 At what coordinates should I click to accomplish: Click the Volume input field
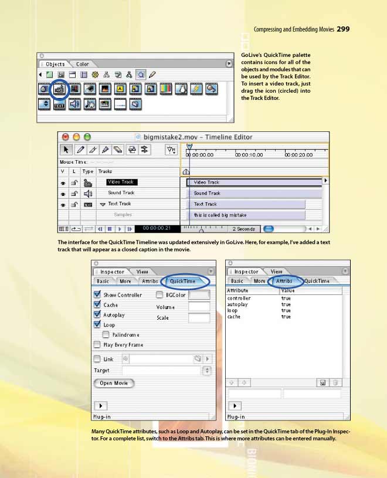point(199,307)
